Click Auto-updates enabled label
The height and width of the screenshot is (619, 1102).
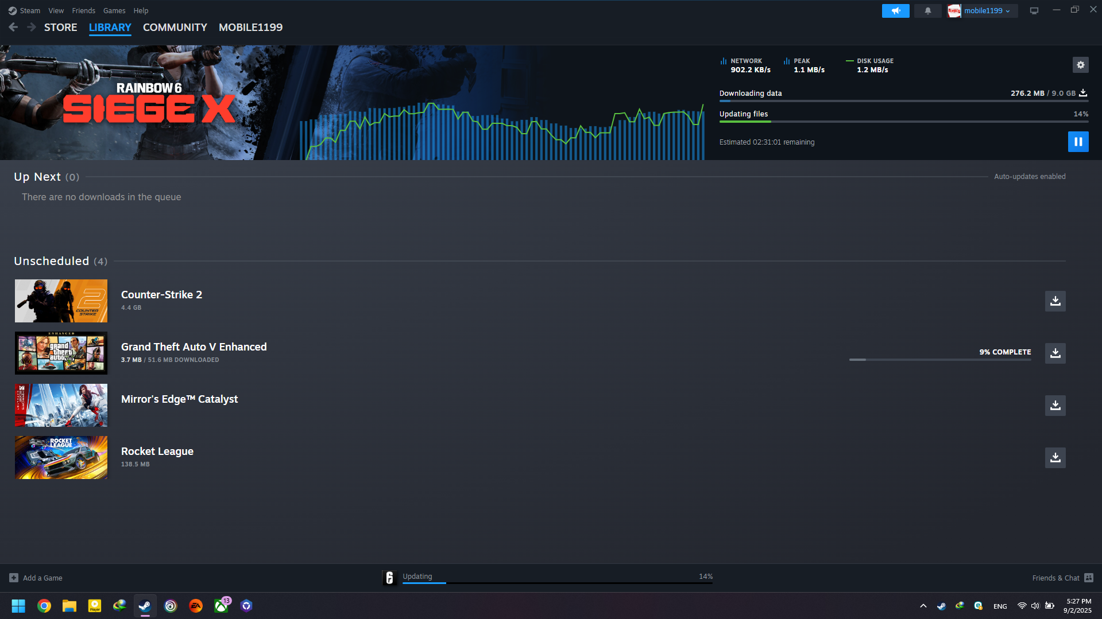pos(1030,177)
